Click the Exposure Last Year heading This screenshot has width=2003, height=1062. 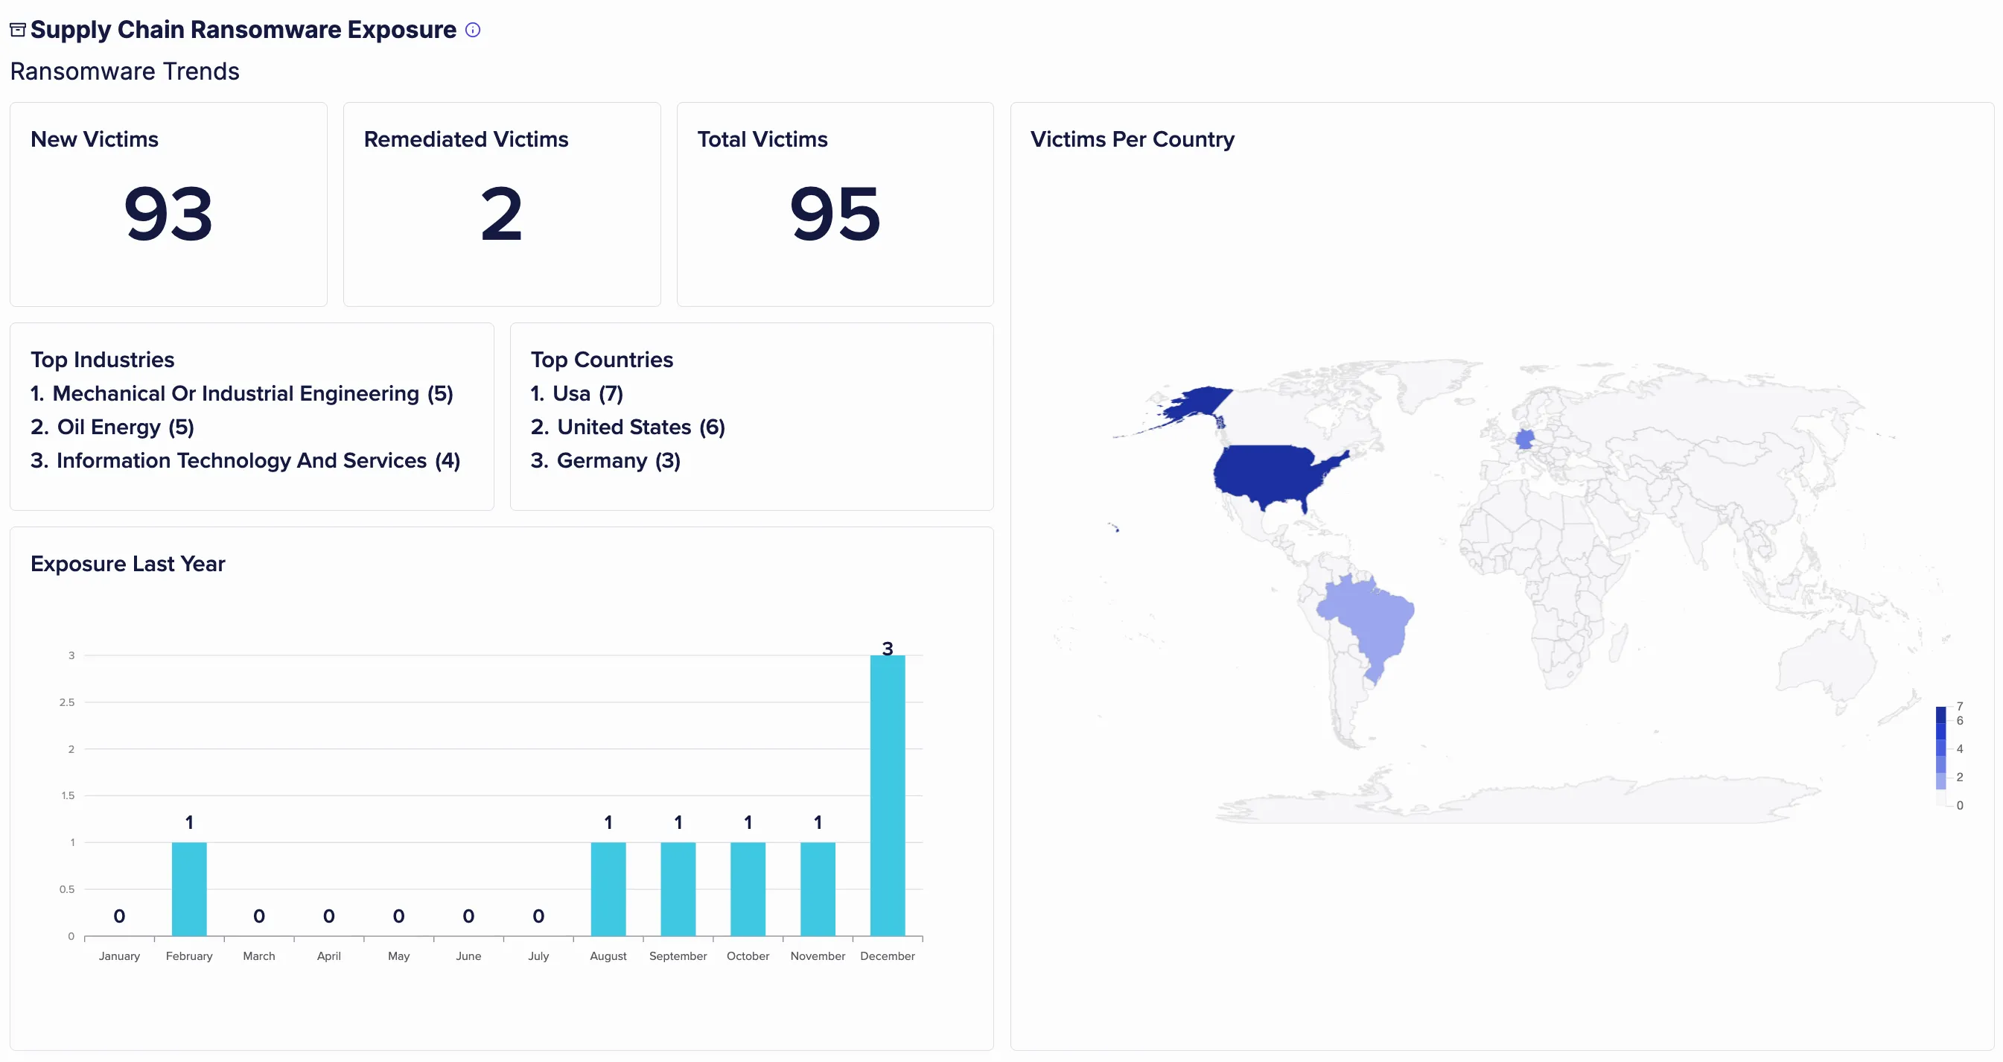(127, 564)
